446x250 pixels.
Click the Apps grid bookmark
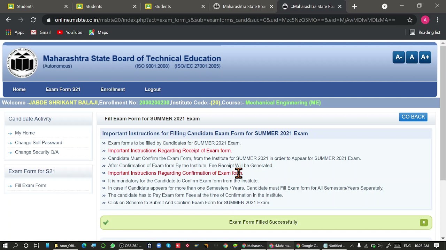15,32
